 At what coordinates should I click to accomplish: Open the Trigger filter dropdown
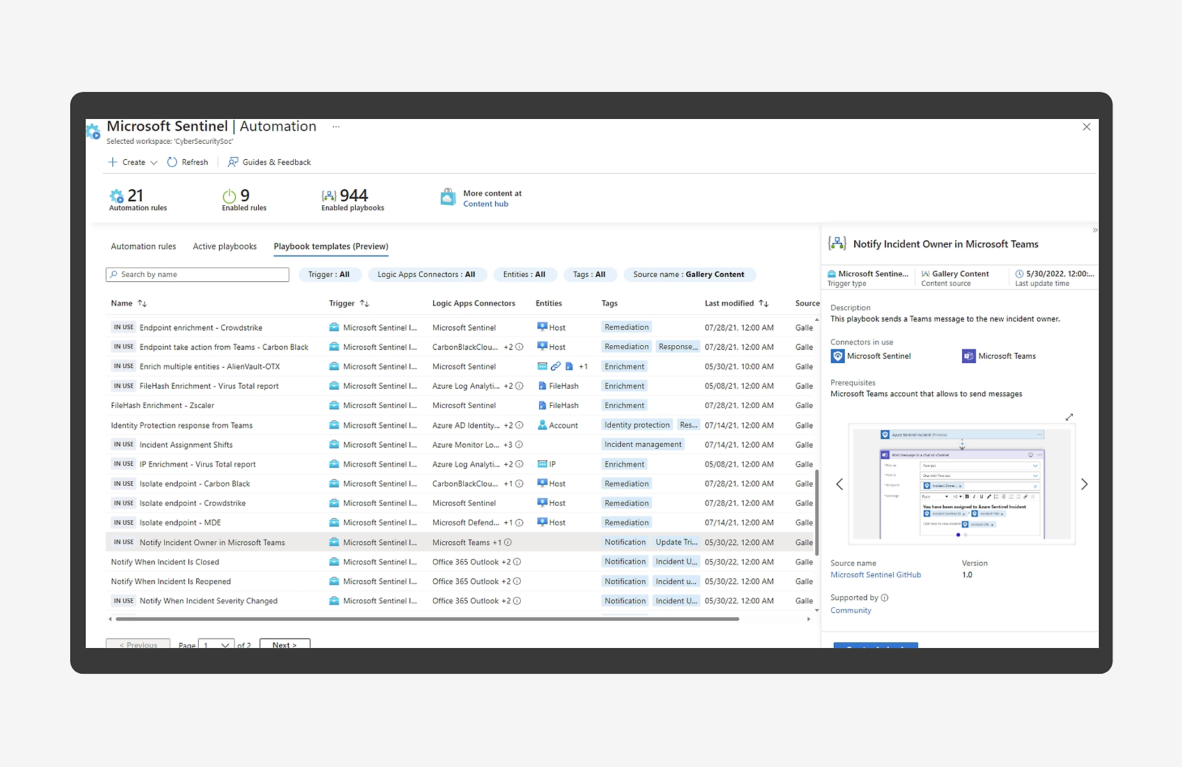pyautogui.click(x=329, y=275)
